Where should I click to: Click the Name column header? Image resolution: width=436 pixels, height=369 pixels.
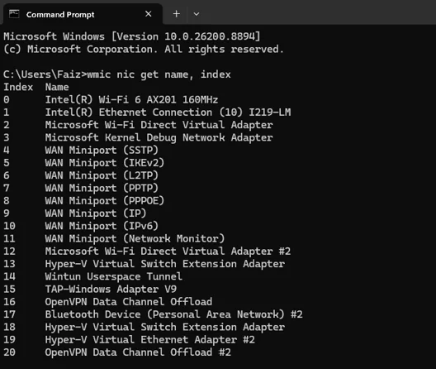[x=57, y=87]
